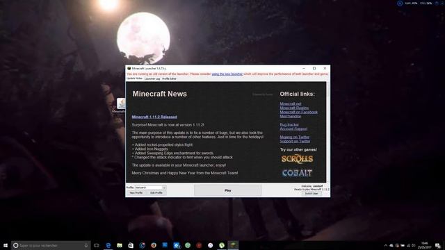Open the Support on Twitter link
Image resolution: width=445 pixels, height=250 pixels.
pos(295,141)
